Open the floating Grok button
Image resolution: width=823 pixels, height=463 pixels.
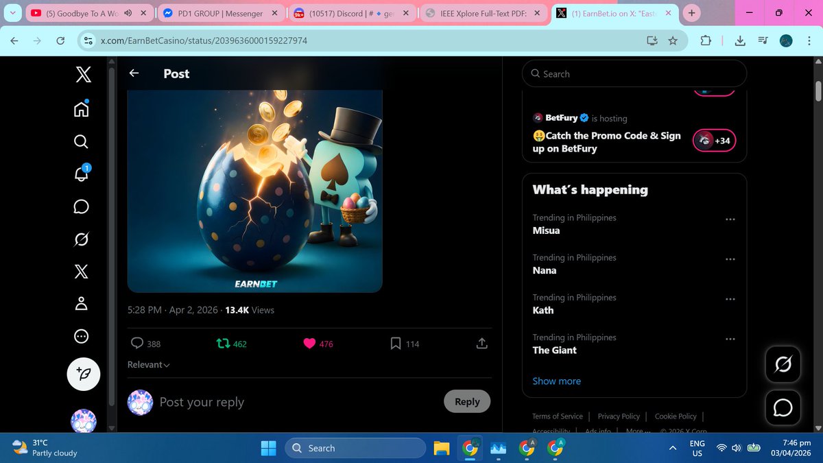point(783,364)
